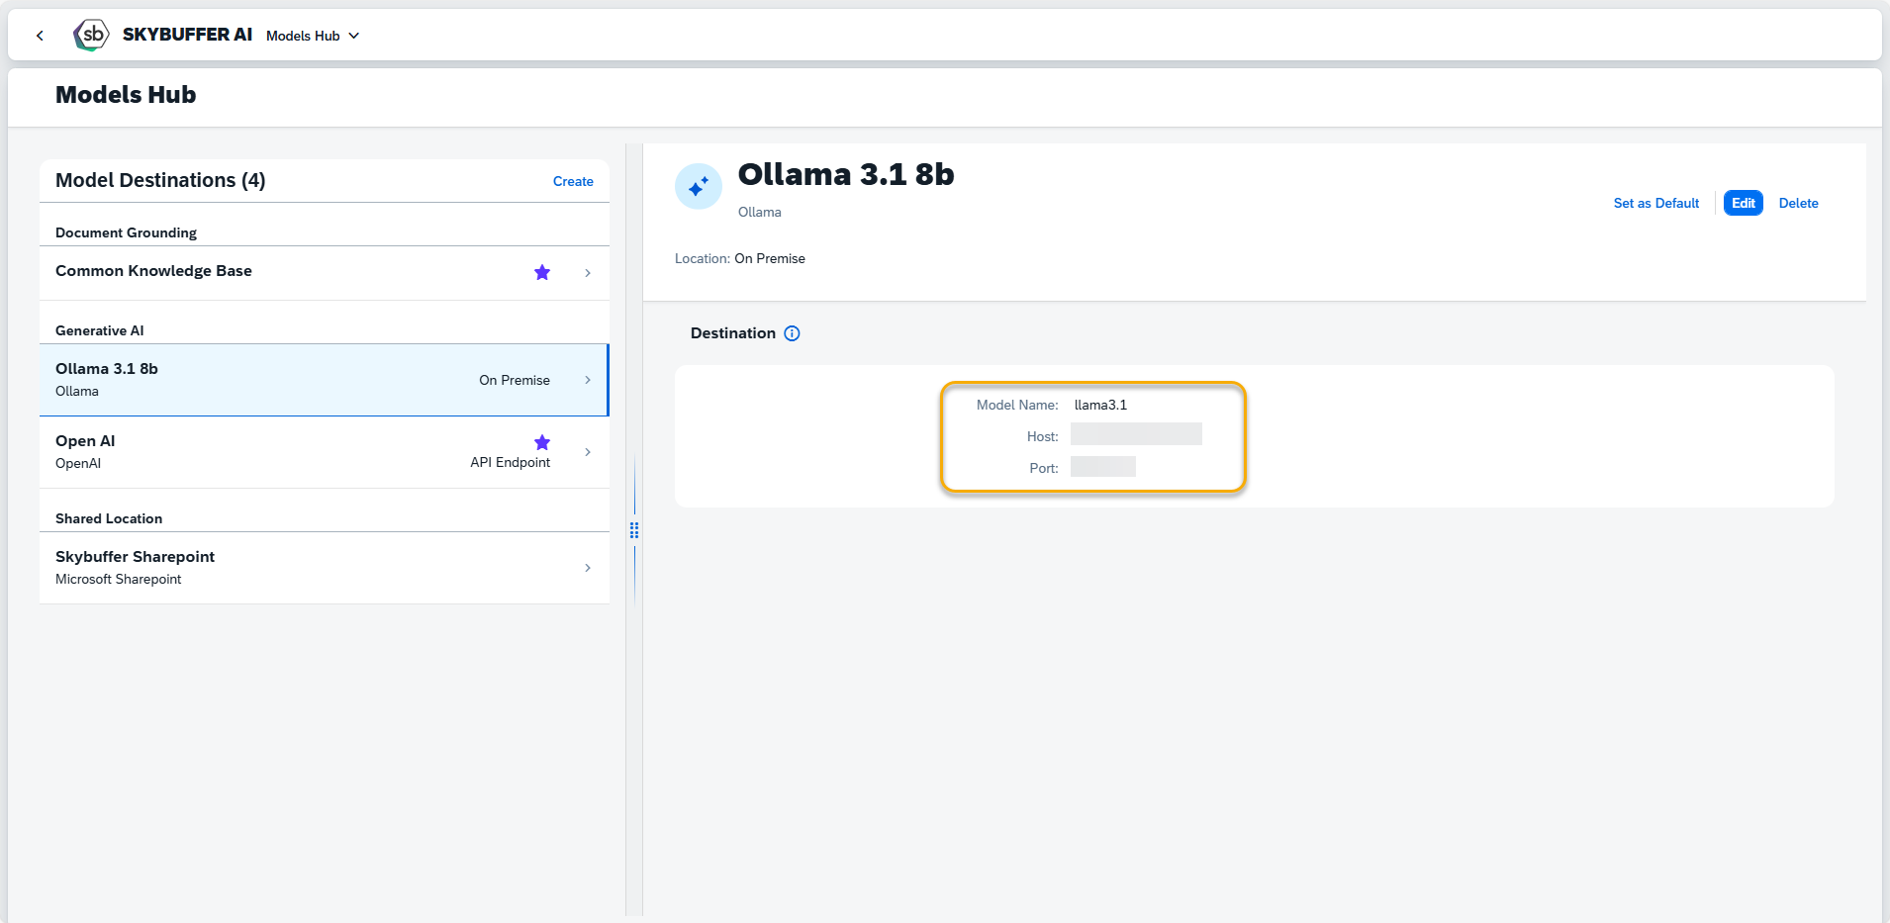This screenshot has width=1890, height=923.
Task: Click the star on Open AI row
Action: (x=542, y=442)
